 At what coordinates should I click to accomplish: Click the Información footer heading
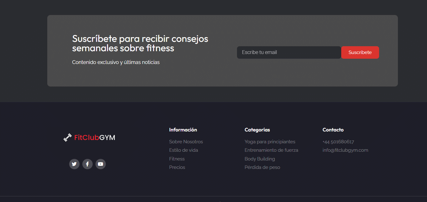coord(183,130)
